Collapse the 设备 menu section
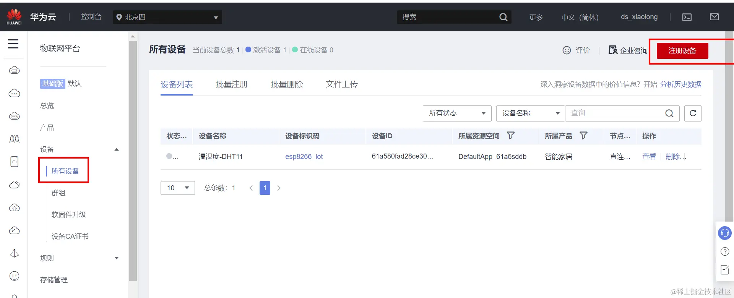 [x=117, y=149]
